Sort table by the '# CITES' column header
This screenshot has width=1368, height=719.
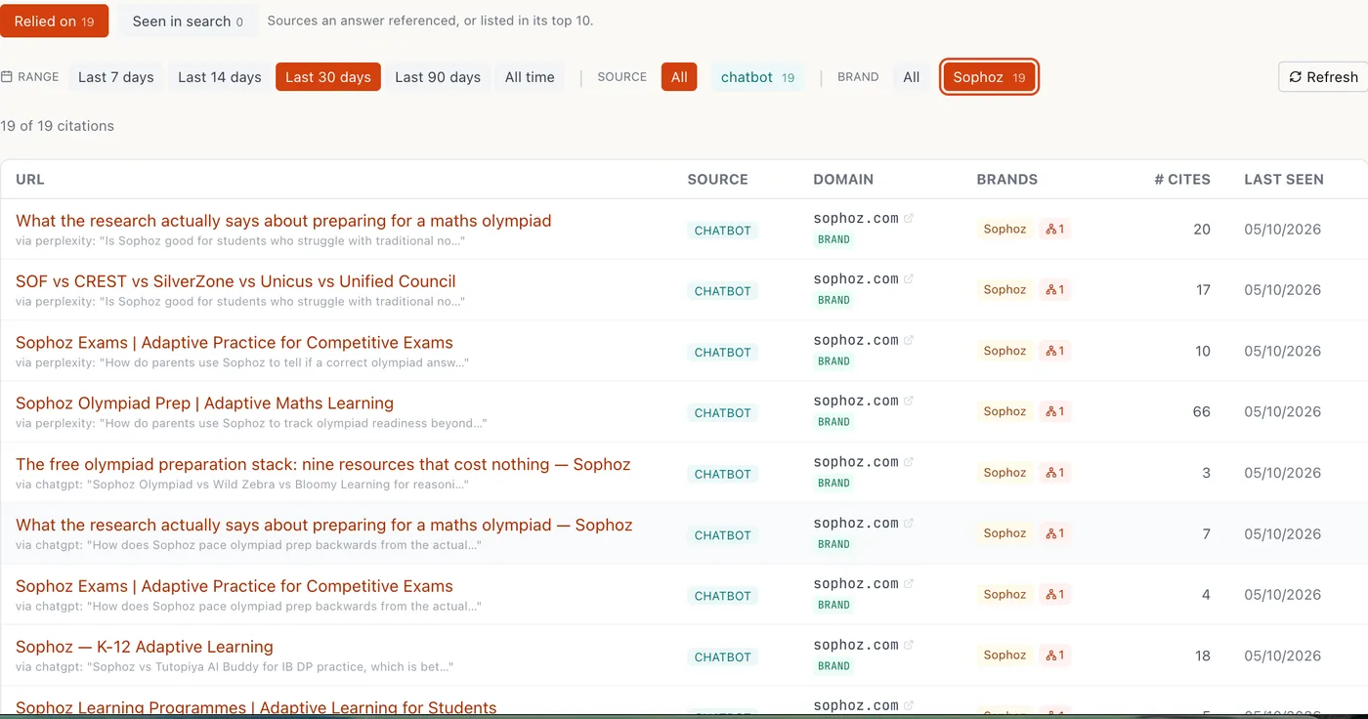[1182, 180]
